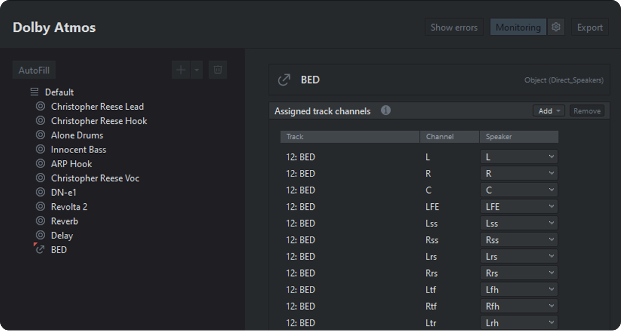Click object icon for Reverb
Image resolution: width=621 pixels, height=331 pixels.
pos(40,221)
